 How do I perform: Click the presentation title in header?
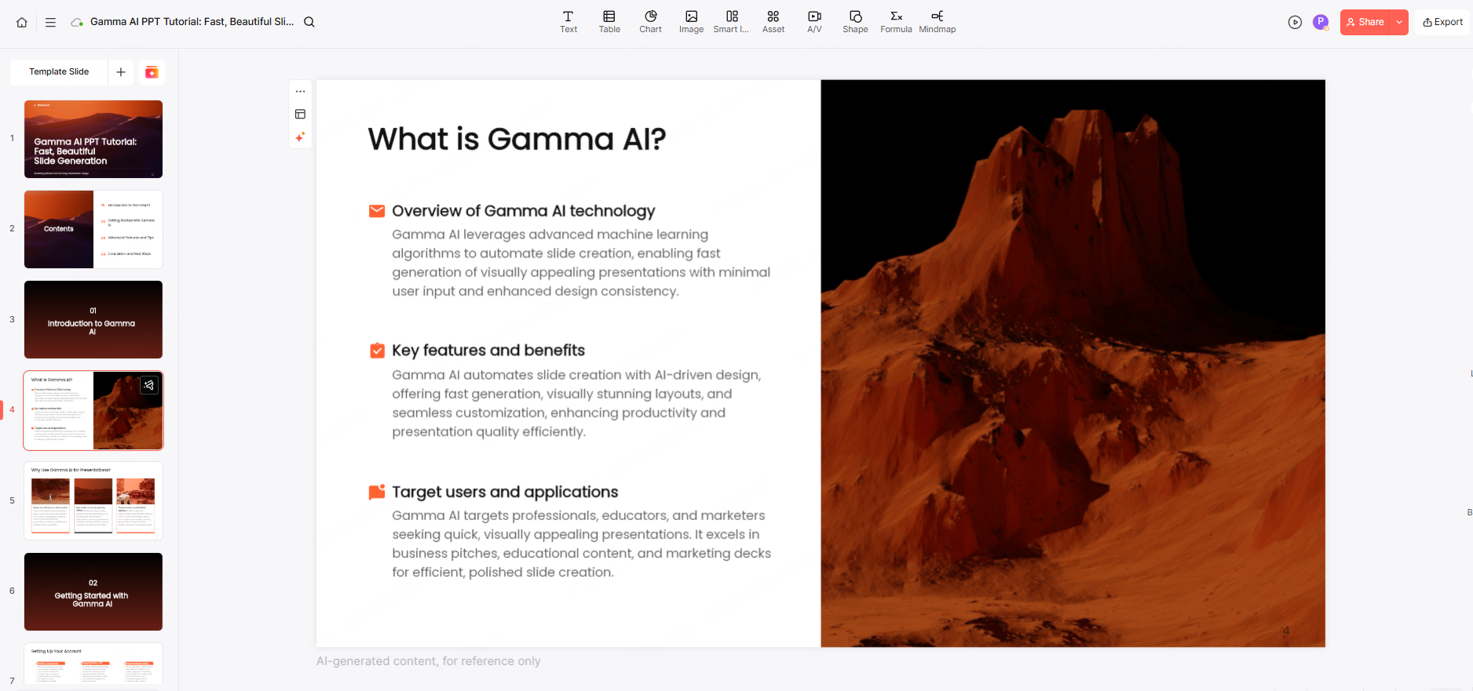[192, 22]
